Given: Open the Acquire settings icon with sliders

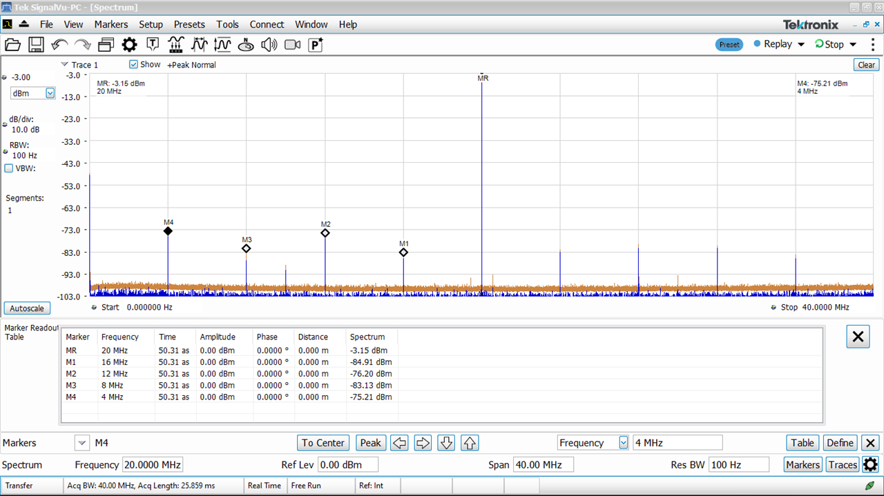Looking at the screenshot, I should 176,45.
